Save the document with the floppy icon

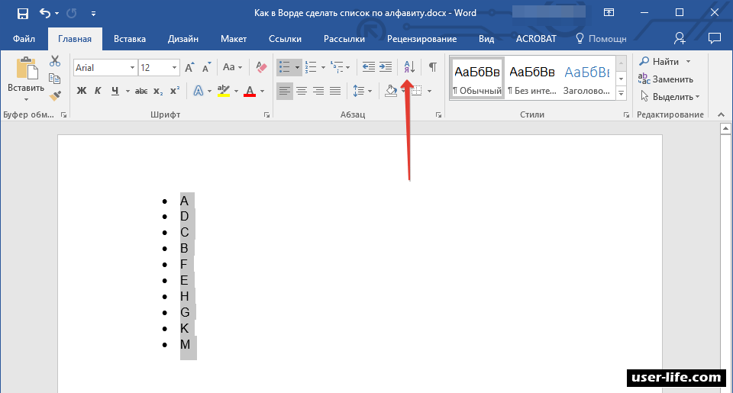22,14
